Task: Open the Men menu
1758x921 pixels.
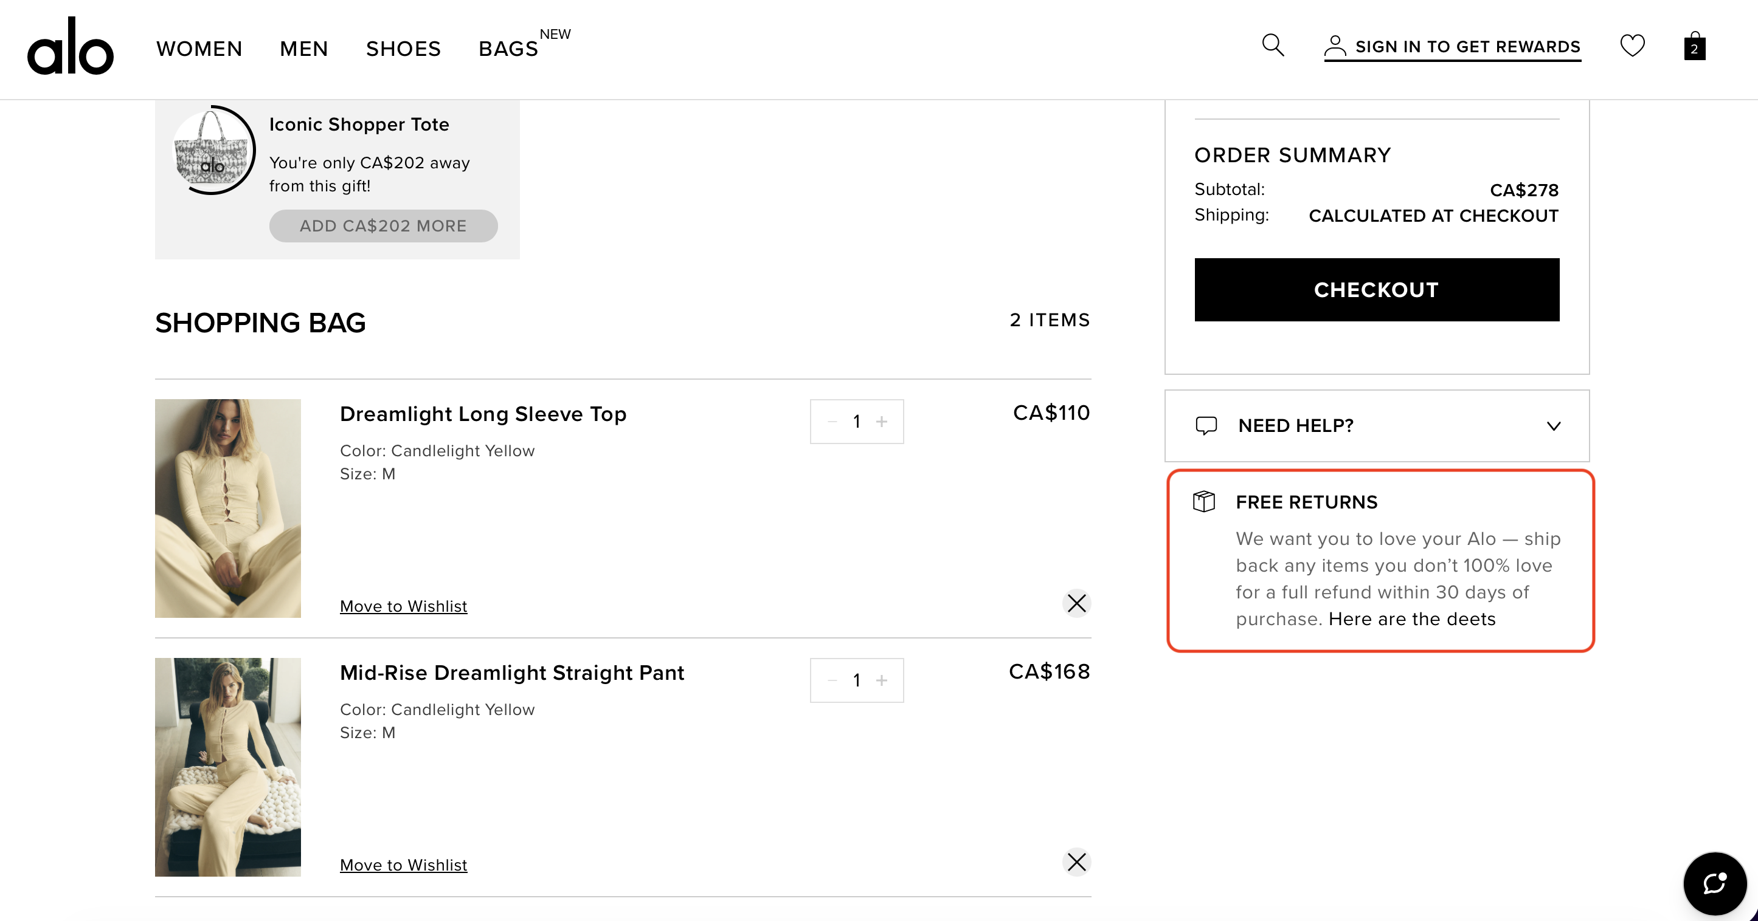Action: click(x=303, y=49)
